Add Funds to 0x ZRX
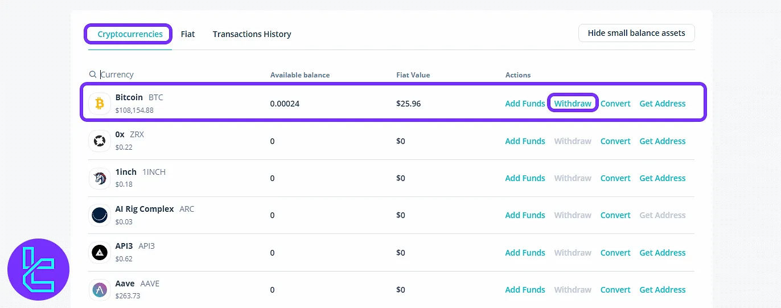781x308 pixels. click(x=525, y=141)
